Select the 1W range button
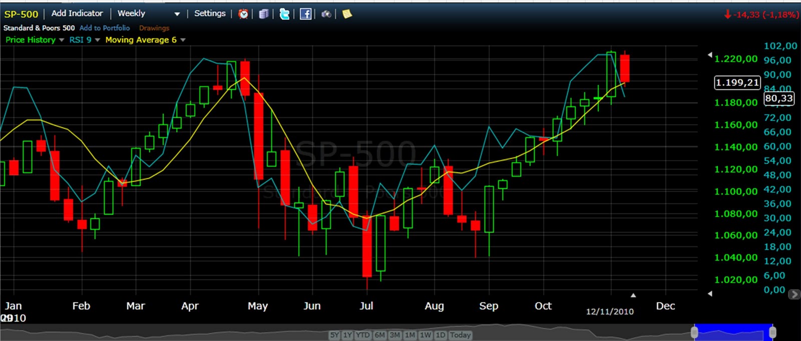The image size is (801, 341). [x=426, y=335]
